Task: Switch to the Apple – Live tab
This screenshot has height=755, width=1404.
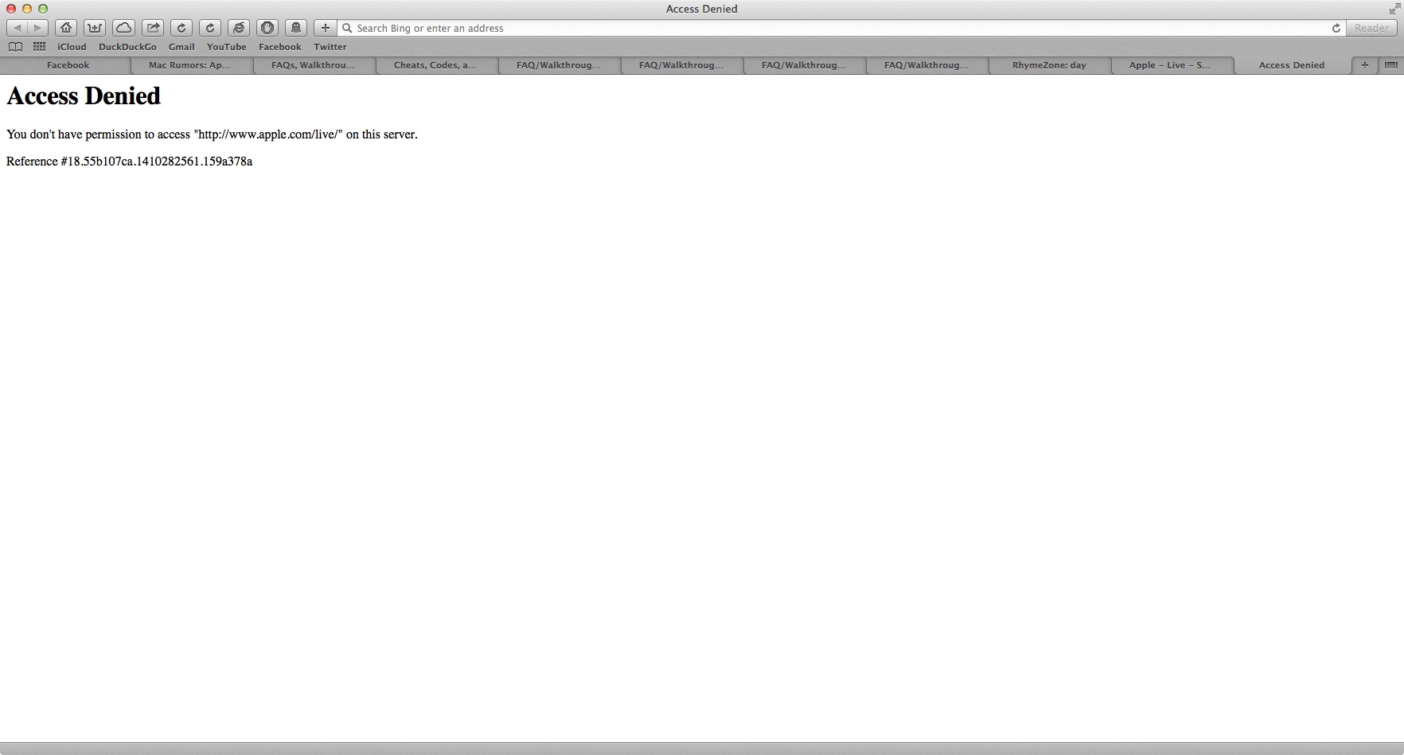Action: (1172, 65)
